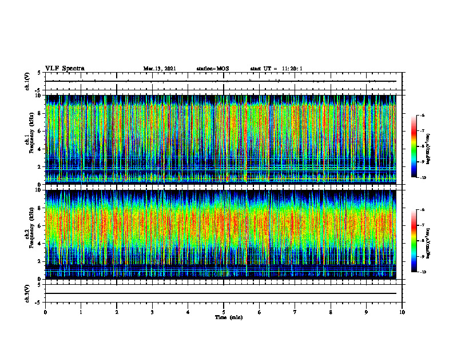This screenshot has width=453, height=350.
Task: Click the "ch.3(V)" waveform axis label
Action: (x=27, y=293)
